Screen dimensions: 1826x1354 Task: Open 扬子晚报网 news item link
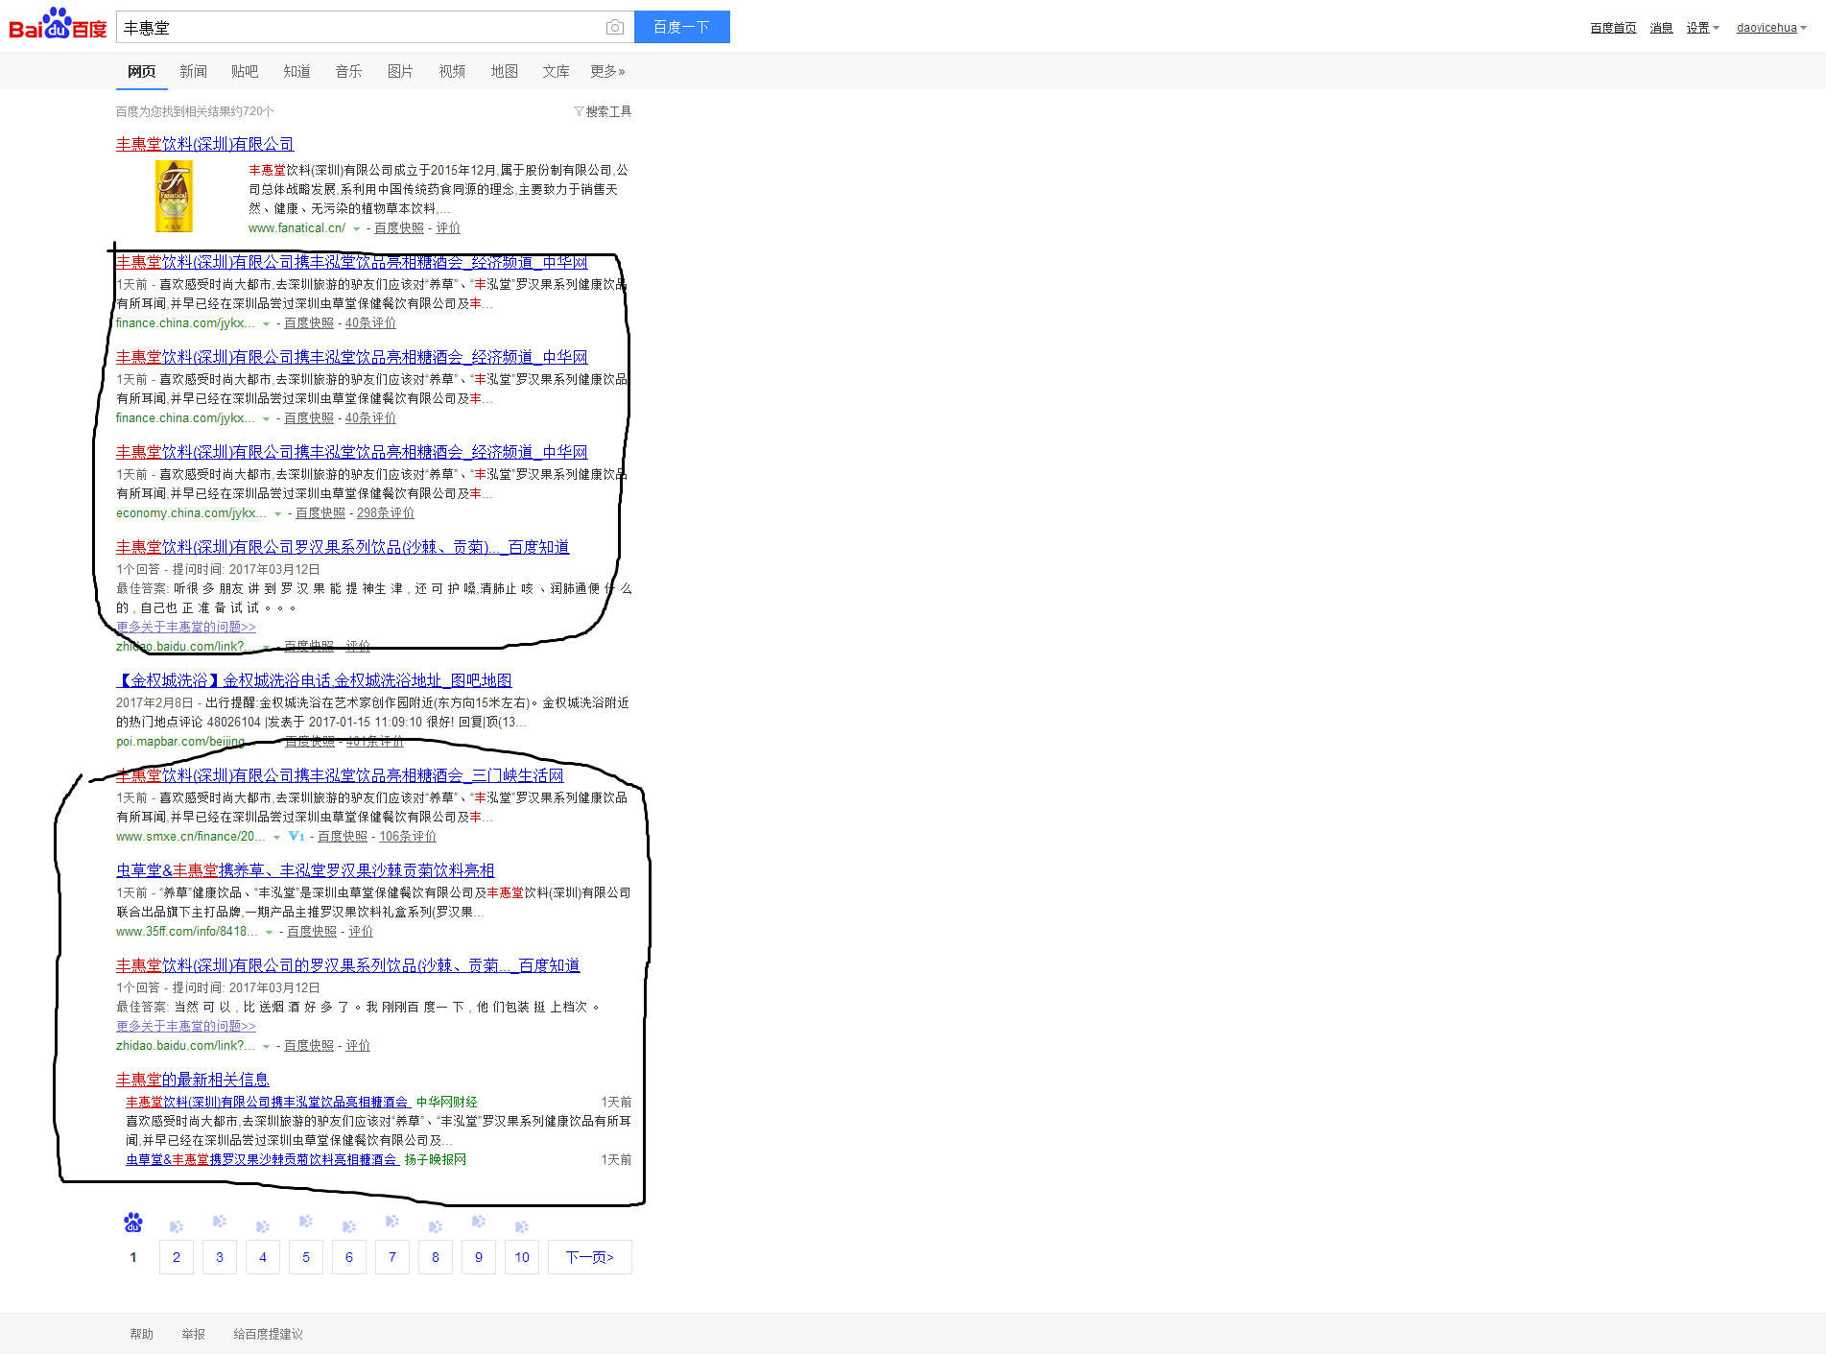262,1159
